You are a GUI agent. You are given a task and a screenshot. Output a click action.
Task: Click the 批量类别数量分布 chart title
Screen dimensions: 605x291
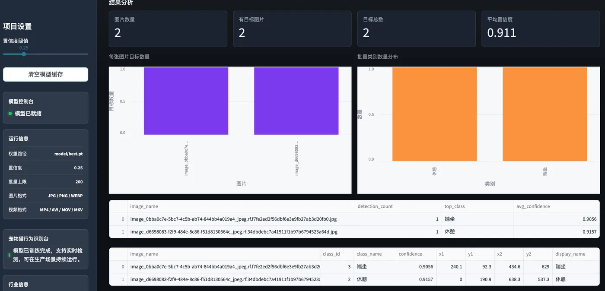point(378,57)
